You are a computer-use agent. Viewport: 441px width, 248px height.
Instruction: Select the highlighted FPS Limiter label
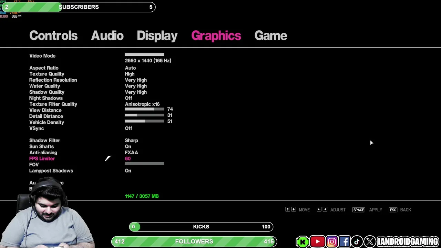pyautogui.click(x=42, y=158)
